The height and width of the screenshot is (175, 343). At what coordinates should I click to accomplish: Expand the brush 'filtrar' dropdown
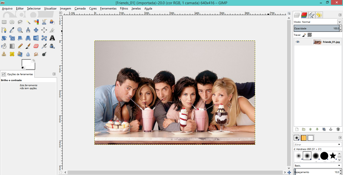click(339, 144)
